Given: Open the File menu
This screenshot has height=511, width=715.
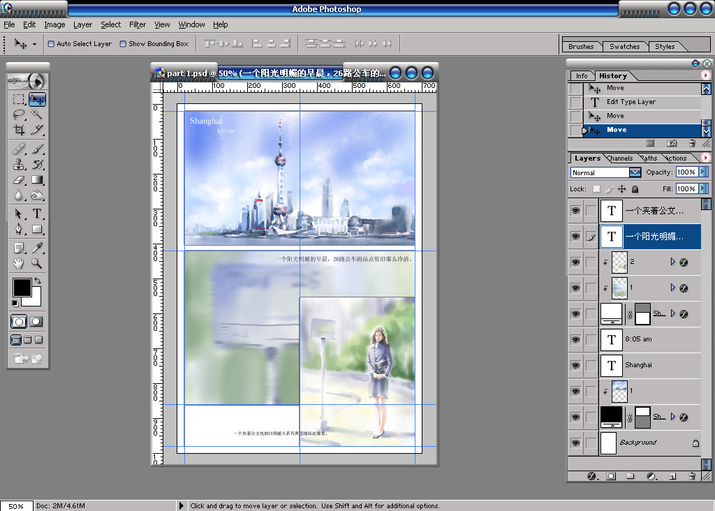Looking at the screenshot, I should point(9,24).
